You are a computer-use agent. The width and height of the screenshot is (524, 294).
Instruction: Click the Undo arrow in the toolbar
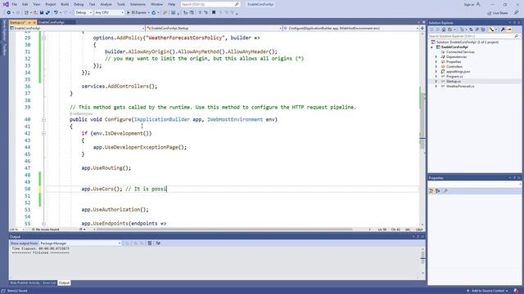pyautogui.click(x=56, y=13)
